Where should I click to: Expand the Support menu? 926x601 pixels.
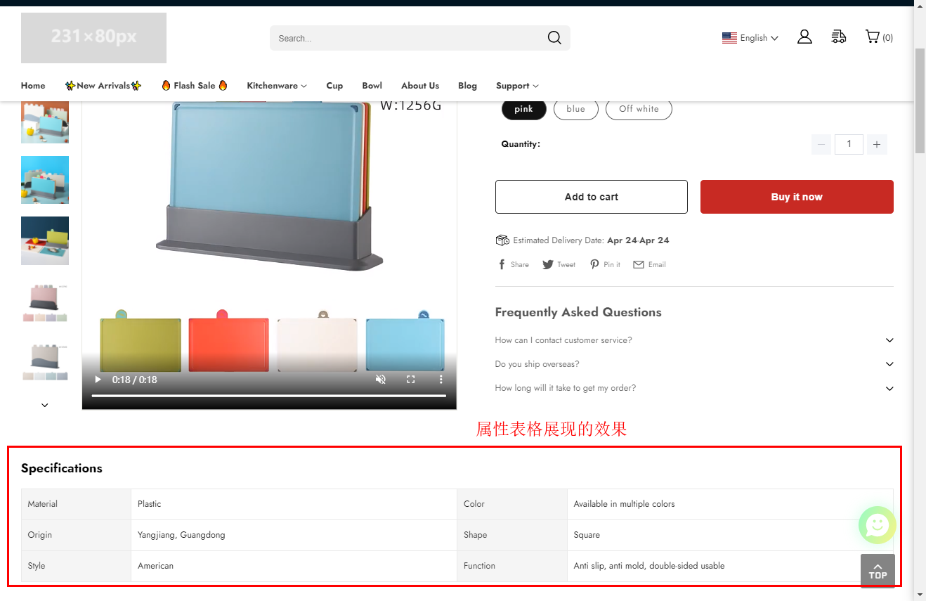pos(517,86)
